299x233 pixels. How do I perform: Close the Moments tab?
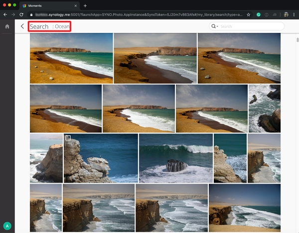[76, 5]
